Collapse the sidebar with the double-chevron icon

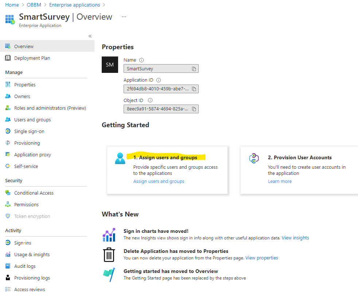90,36
